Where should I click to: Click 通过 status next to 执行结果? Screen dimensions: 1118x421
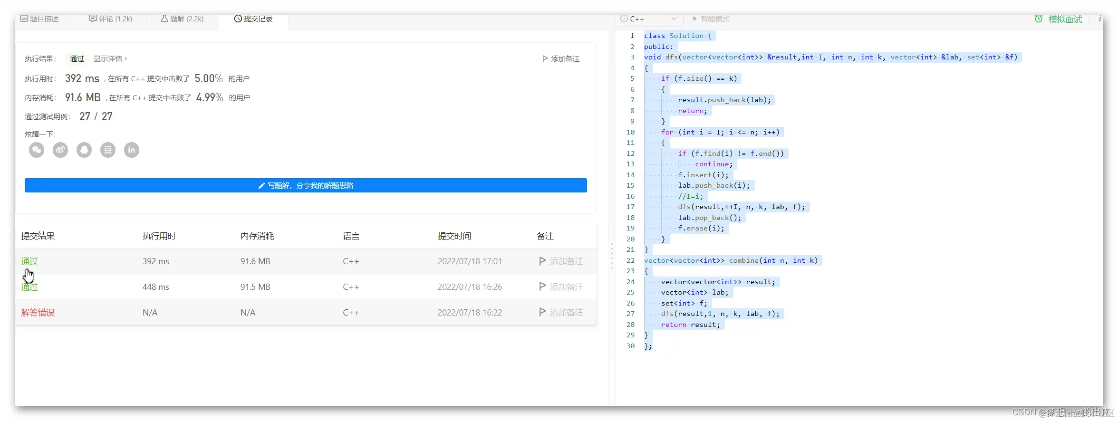tap(77, 59)
